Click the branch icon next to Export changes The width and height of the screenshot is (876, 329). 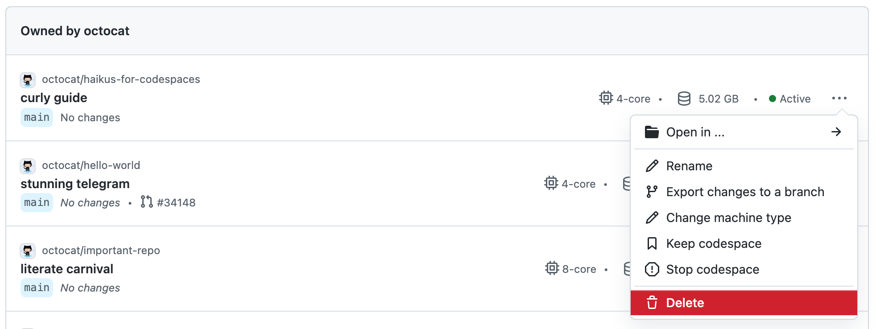coord(652,191)
